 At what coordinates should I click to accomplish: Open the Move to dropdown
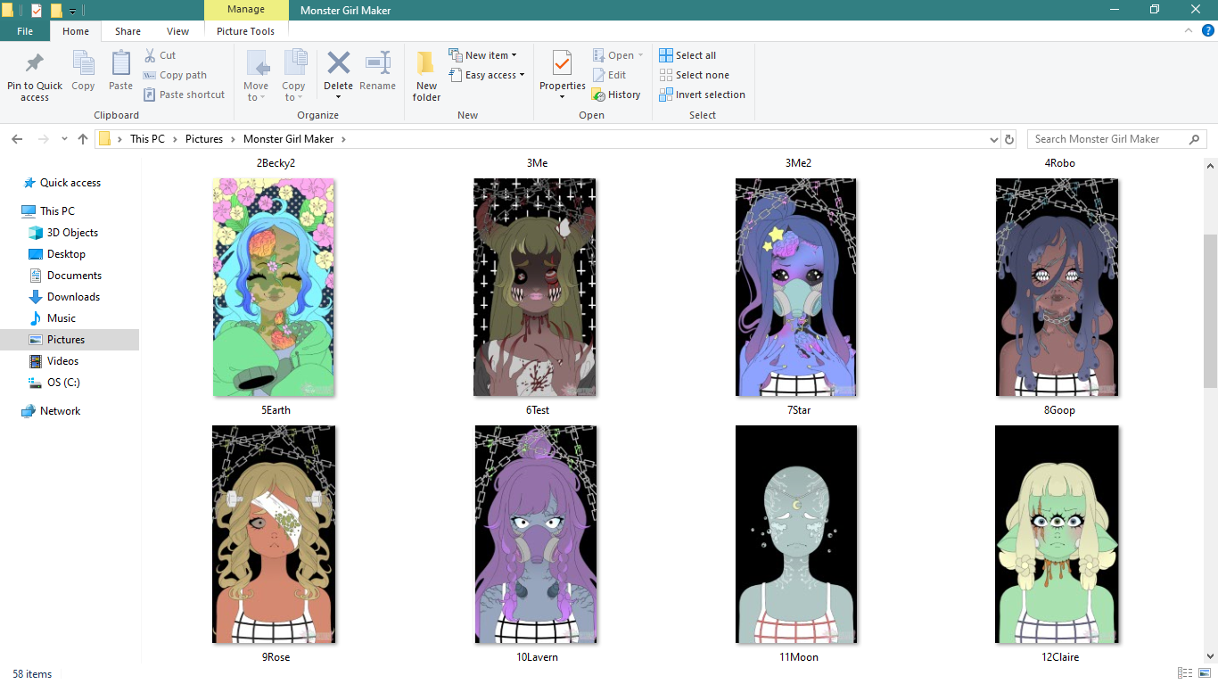click(x=256, y=77)
